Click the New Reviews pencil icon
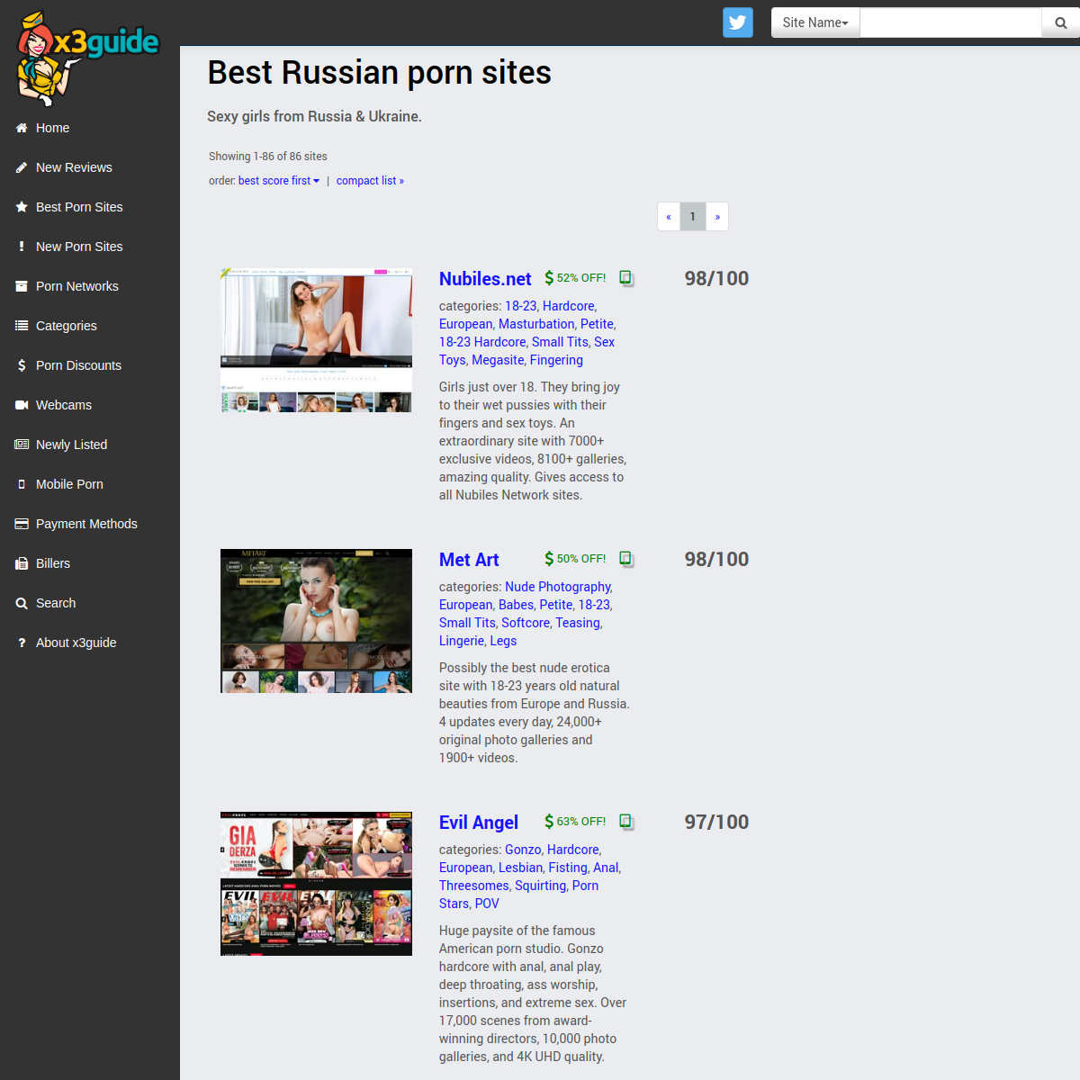Screen dimensions: 1080x1080 tap(22, 167)
